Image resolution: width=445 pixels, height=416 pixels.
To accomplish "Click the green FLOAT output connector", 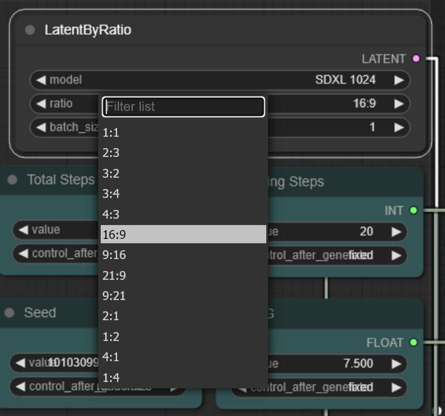I will (413, 342).
